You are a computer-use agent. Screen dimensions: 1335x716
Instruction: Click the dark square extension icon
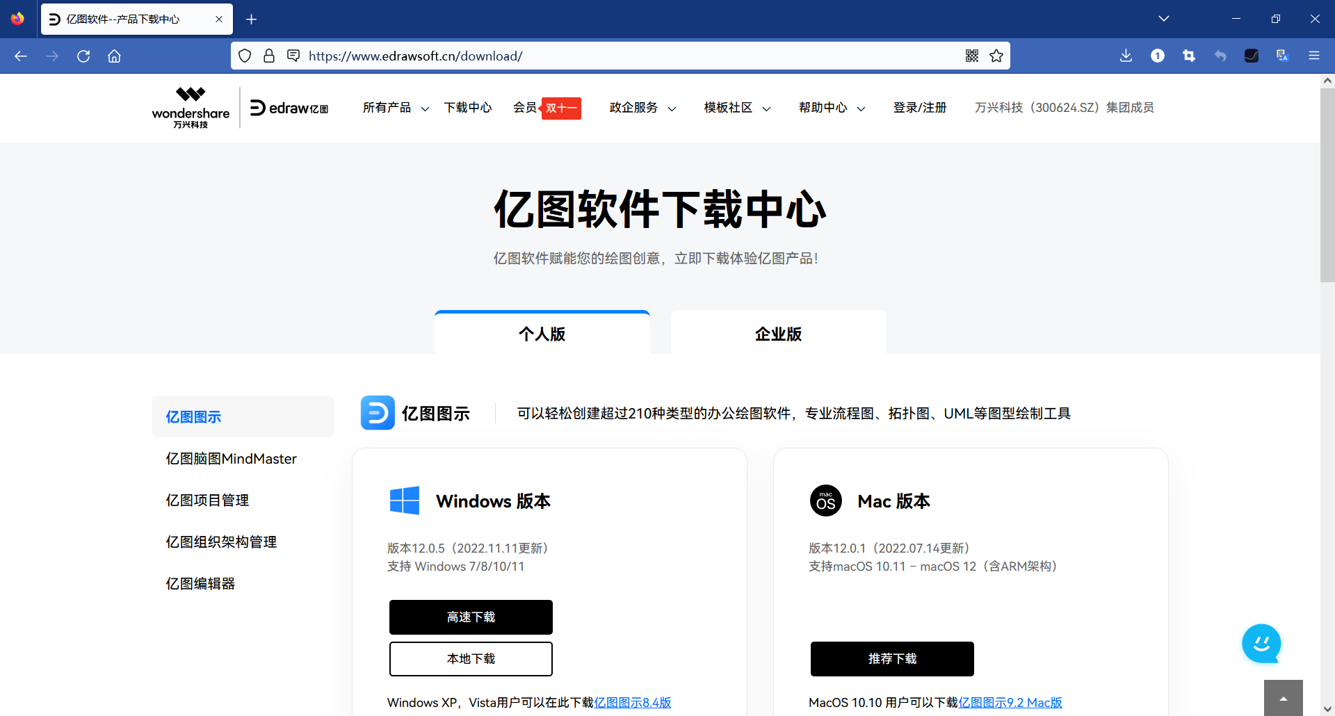[1252, 56]
